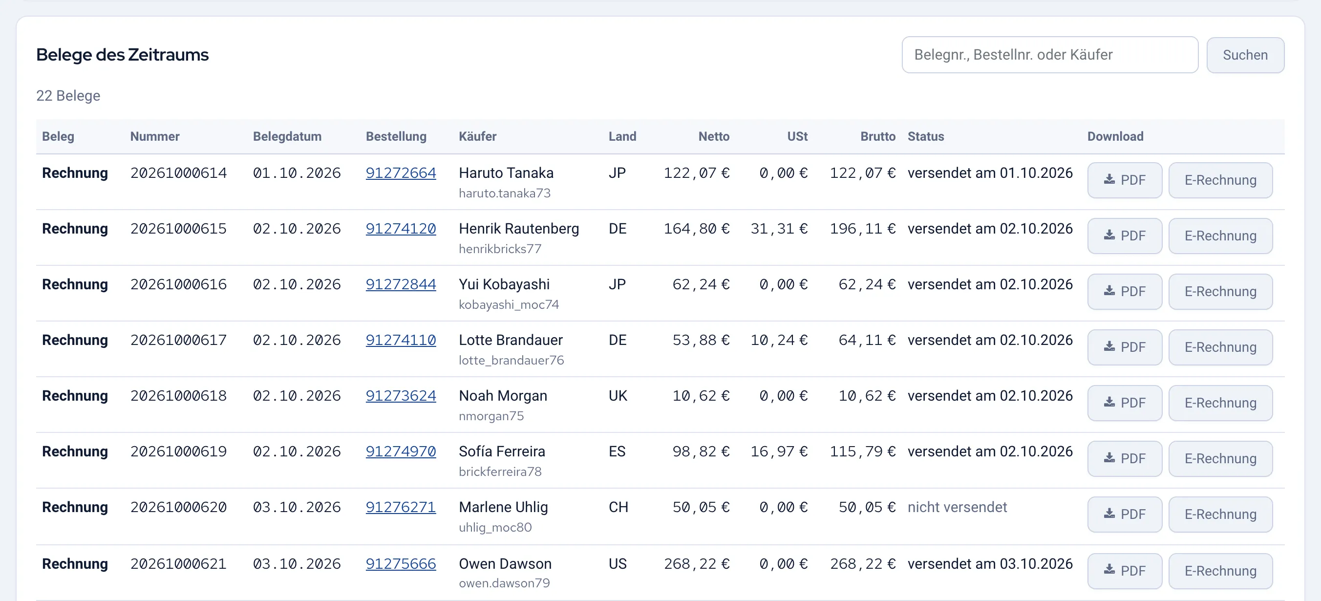
Task: Download PDF for invoice 20261000614
Action: click(1124, 180)
